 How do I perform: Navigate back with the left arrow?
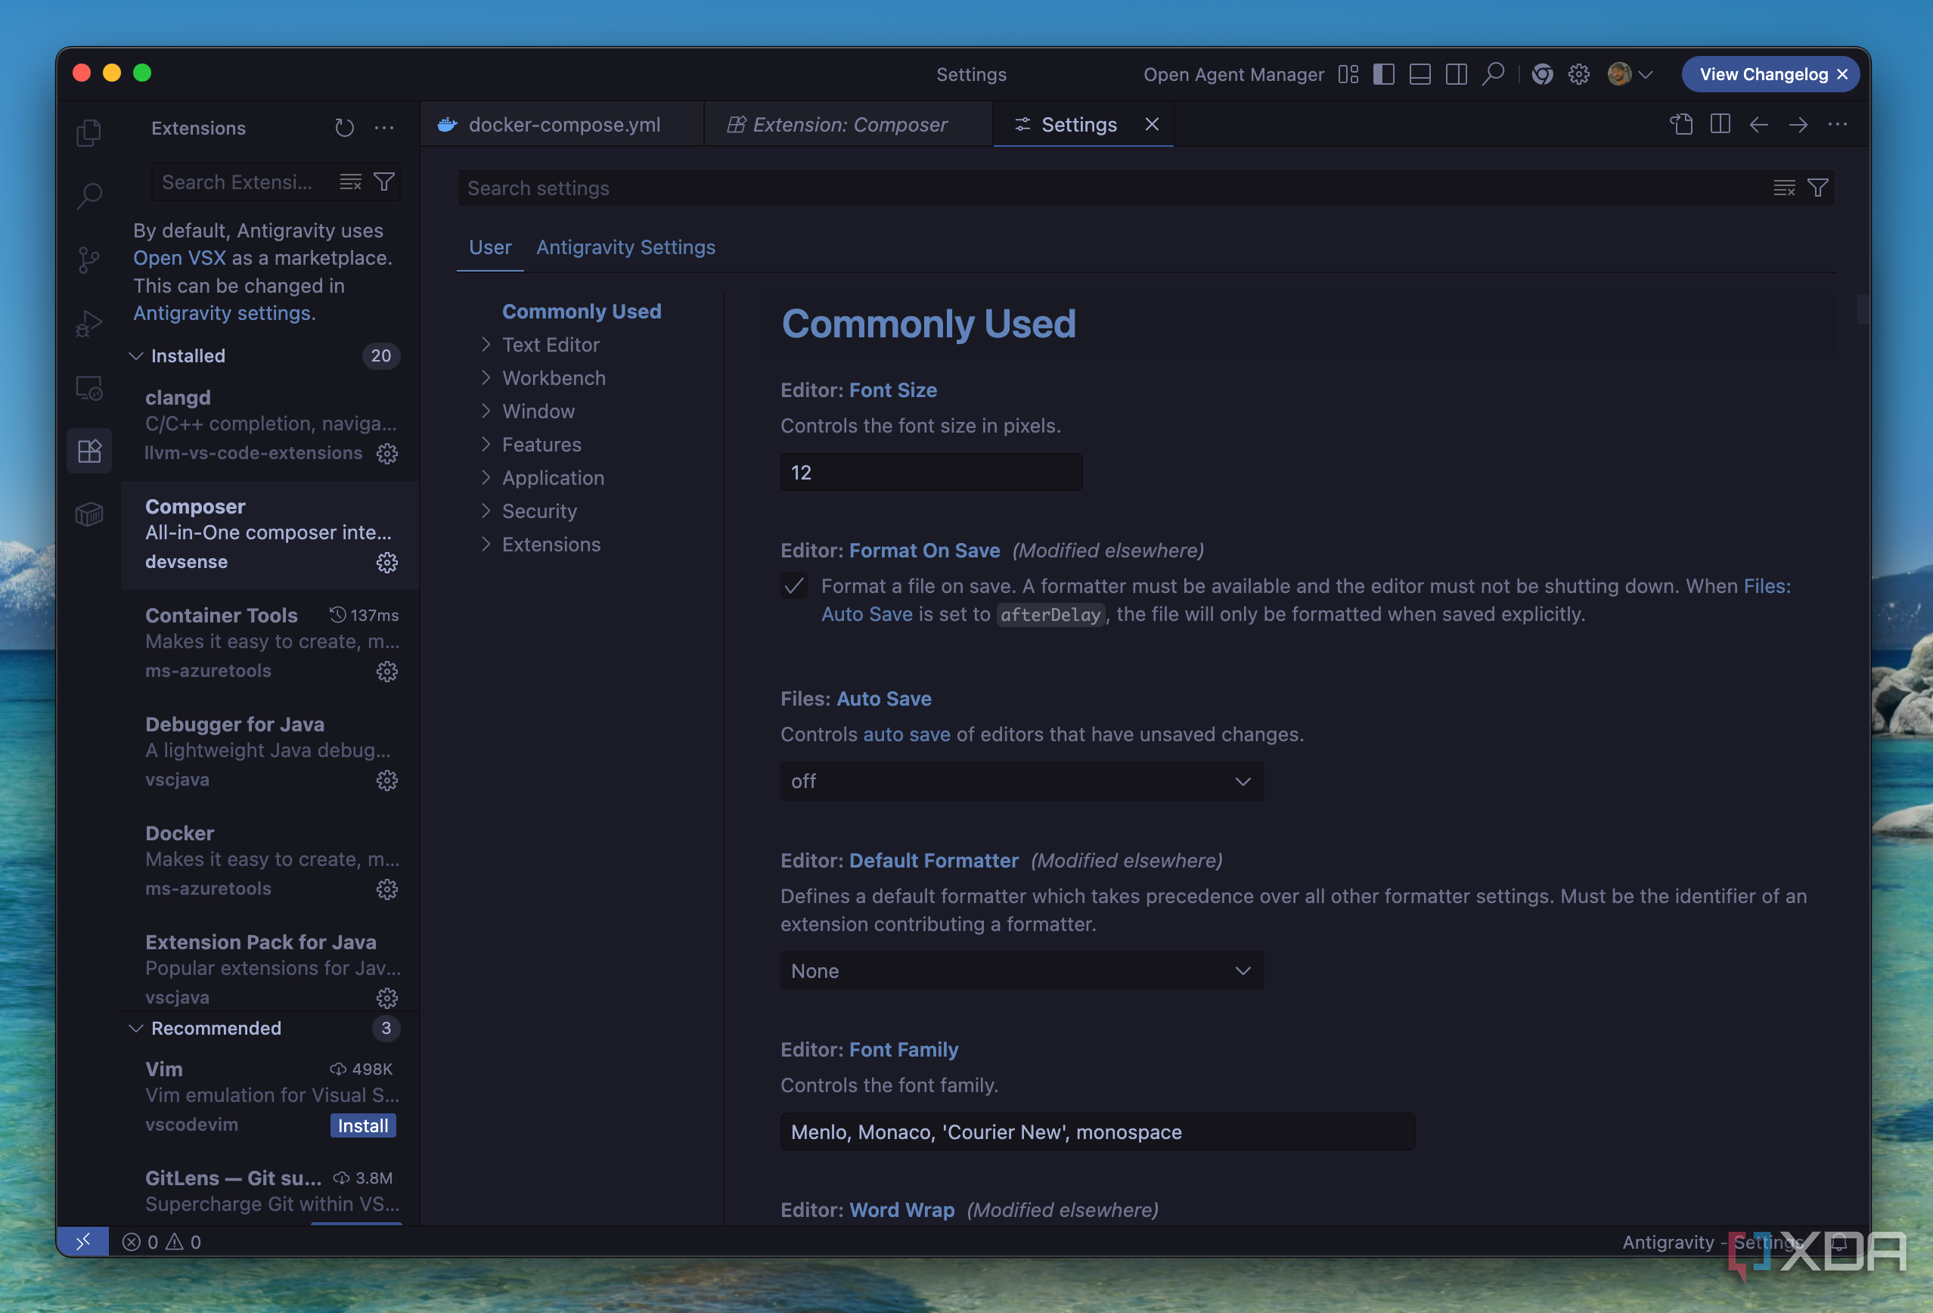[1758, 124]
